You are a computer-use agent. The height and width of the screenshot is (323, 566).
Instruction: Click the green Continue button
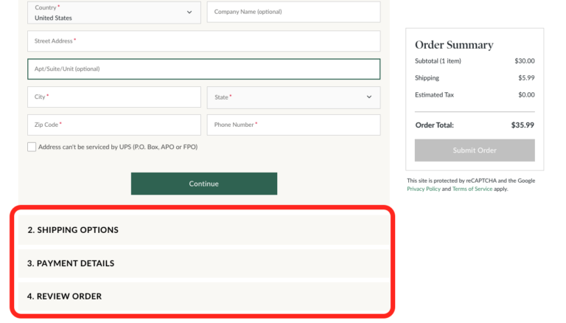tap(204, 184)
